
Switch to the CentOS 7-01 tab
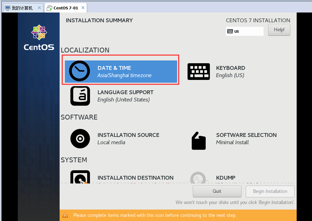pyautogui.click(x=66, y=8)
